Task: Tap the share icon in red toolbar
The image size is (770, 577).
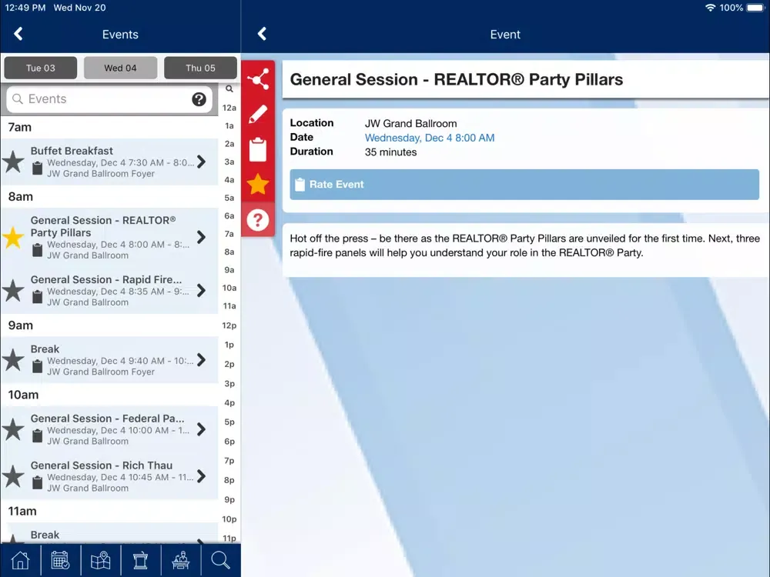Action: tap(258, 79)
